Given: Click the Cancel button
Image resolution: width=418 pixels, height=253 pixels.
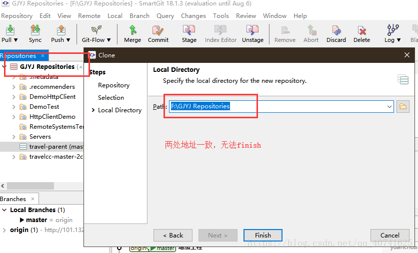Looking at the screenshot, I should (389, 236).
